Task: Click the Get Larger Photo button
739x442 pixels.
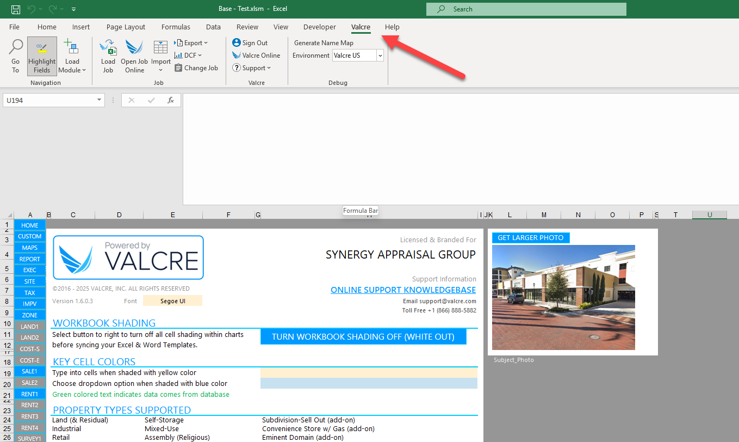Action: tap(531, 238)
